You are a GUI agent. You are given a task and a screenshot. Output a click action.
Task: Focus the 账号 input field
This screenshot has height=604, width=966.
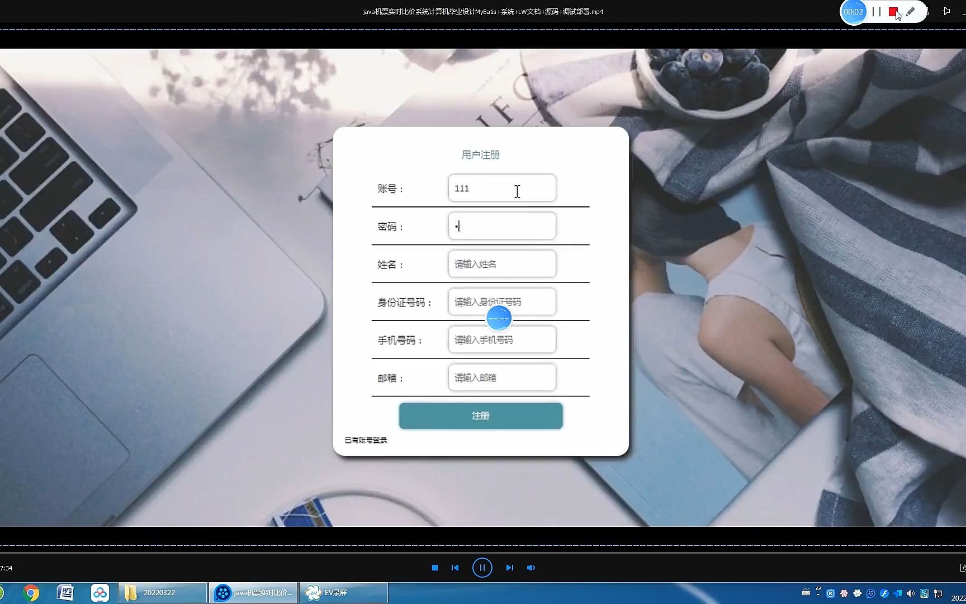[502, 188]
